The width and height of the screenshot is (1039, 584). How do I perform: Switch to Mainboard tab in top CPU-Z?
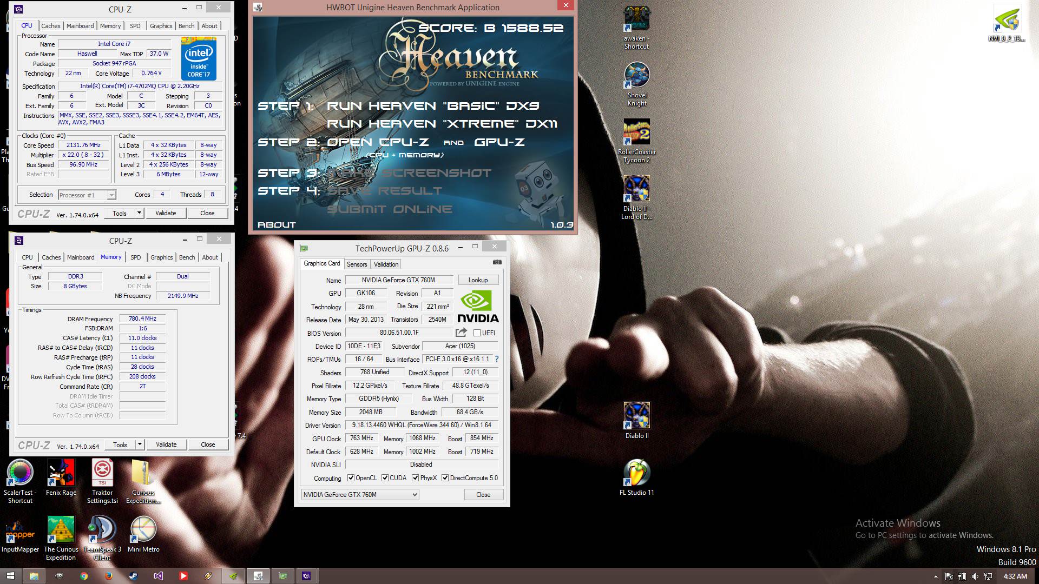pos(80,26)
